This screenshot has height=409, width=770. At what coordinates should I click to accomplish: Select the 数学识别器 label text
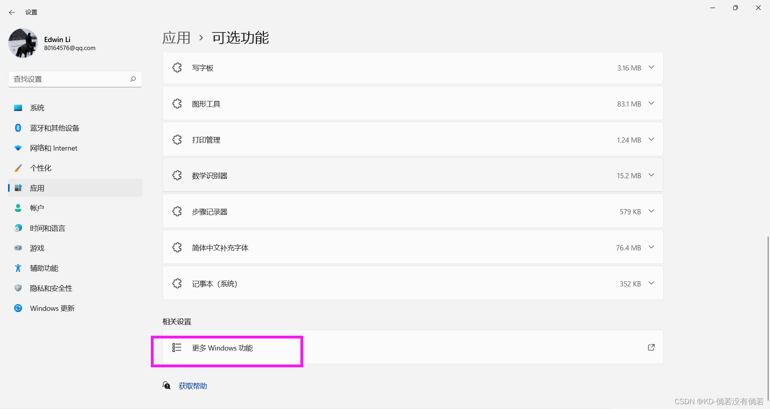click(210, 176)
